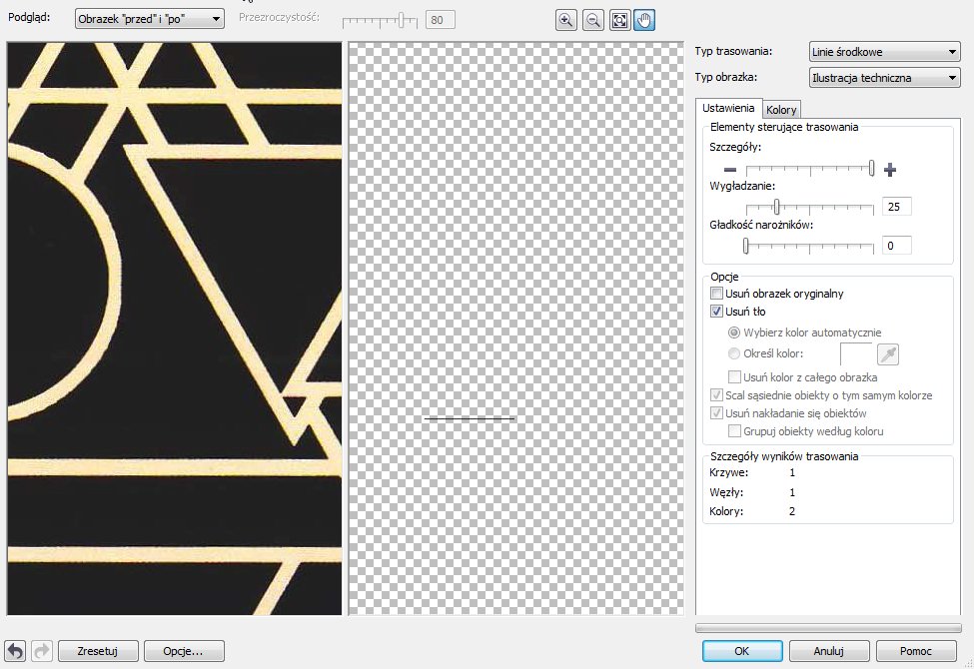974x669 pixels.
Task: Uncheck the Usuń tło checkbox
Action: (716, 312)
